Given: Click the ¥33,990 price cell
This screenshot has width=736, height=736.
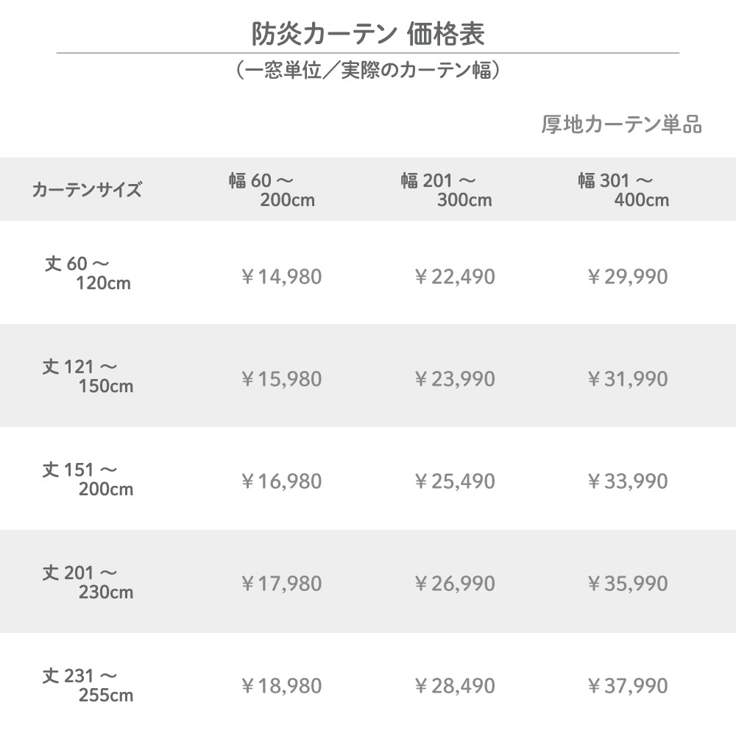Looking at the screenshot, I should (x=627, y=481).
